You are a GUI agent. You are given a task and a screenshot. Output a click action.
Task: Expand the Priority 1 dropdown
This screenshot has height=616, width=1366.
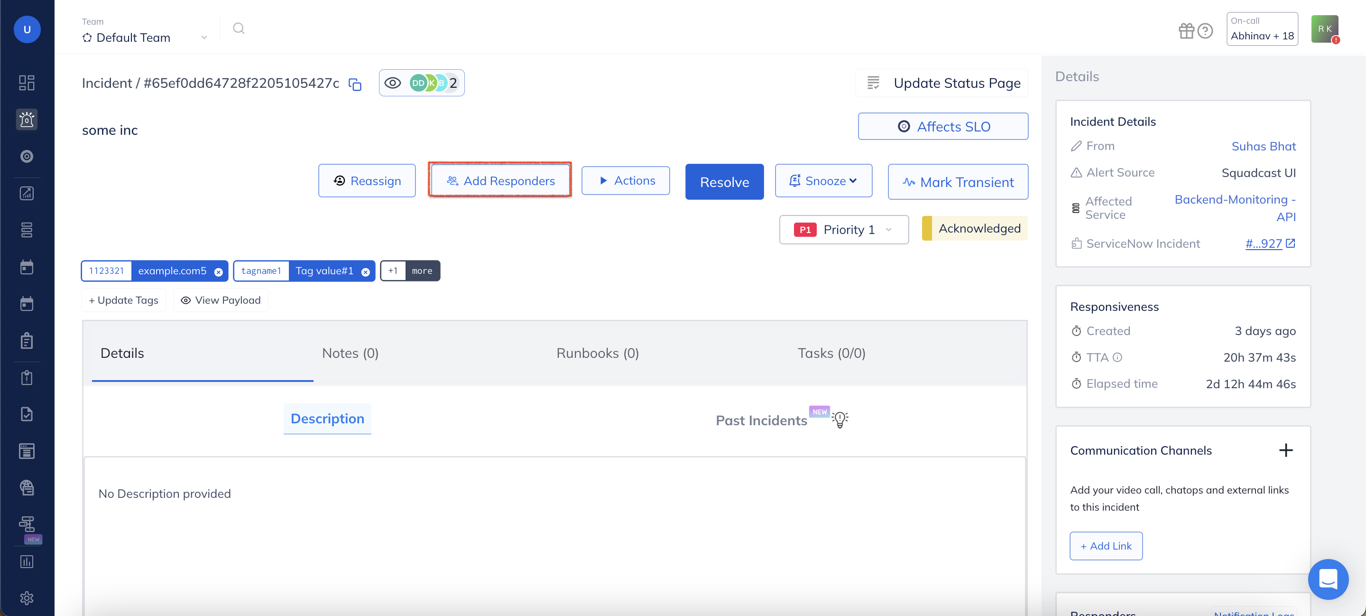pyautogui.click(x=844, y=230)
